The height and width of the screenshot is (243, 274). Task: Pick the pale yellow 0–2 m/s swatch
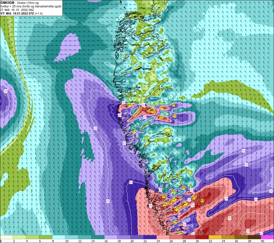coord(7,237)
